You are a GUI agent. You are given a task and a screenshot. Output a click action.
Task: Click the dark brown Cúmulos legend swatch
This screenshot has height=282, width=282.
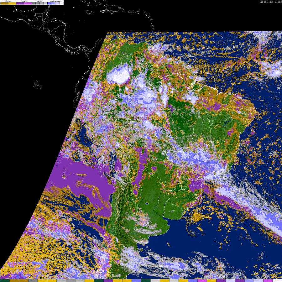pyautogui.click(x=4, y=3)
